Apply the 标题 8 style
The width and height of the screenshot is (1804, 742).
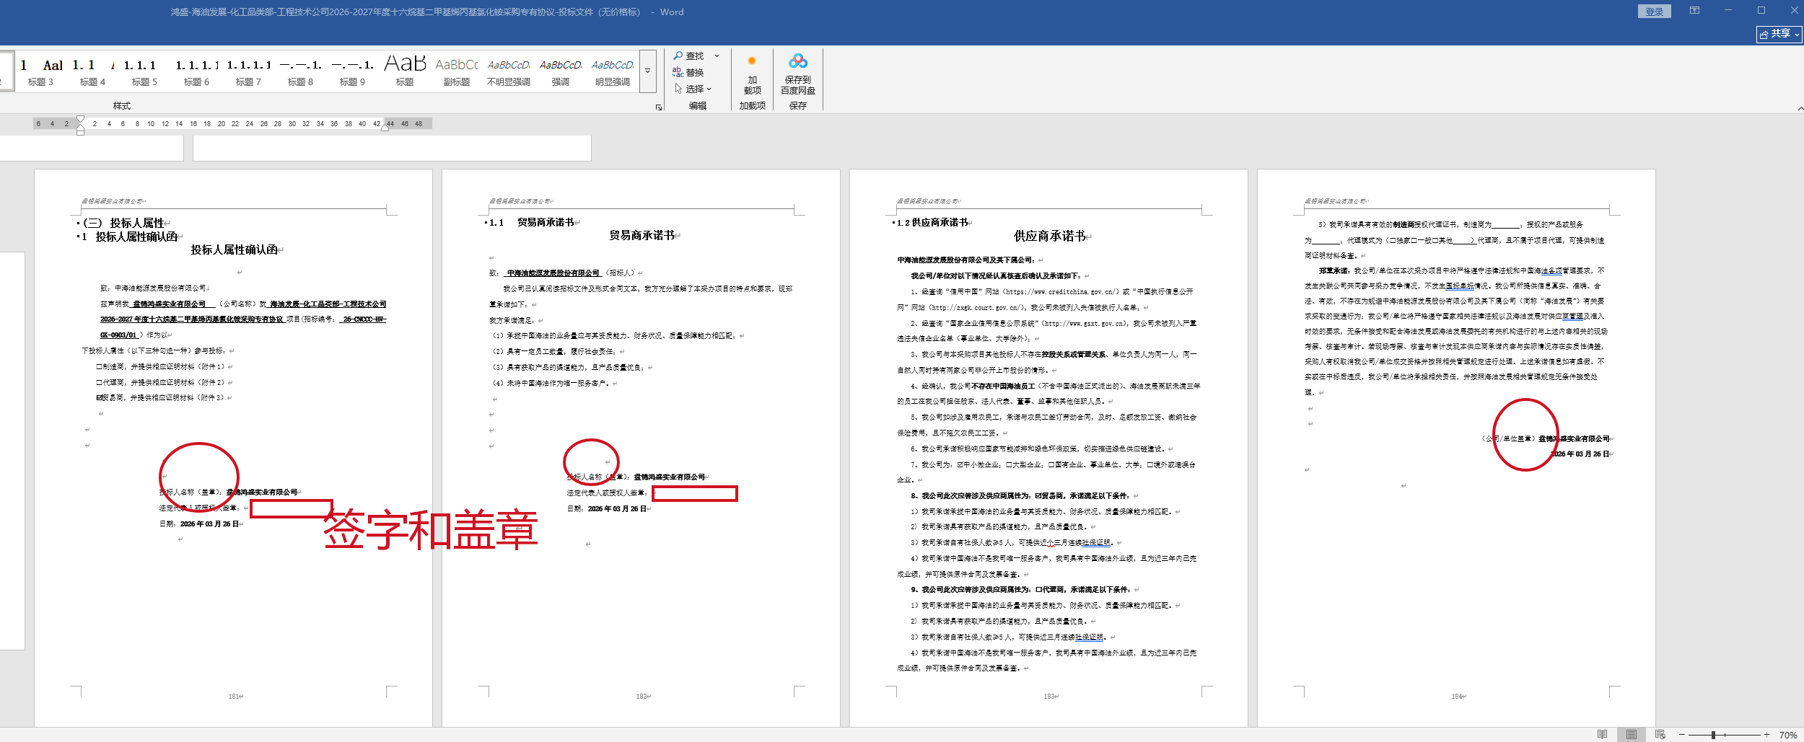click(x=300, y=71)
